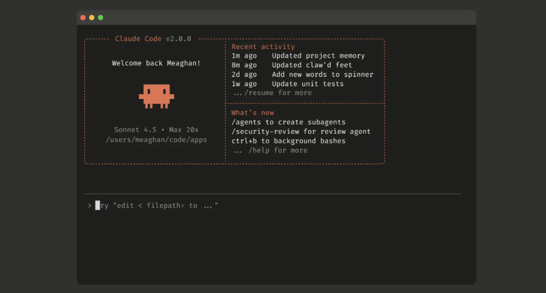Image resolution: width=546 pixels, height=293 pixels.
Task: Click '/agents to create subagents' line
Action: click(x=288, y=122)
